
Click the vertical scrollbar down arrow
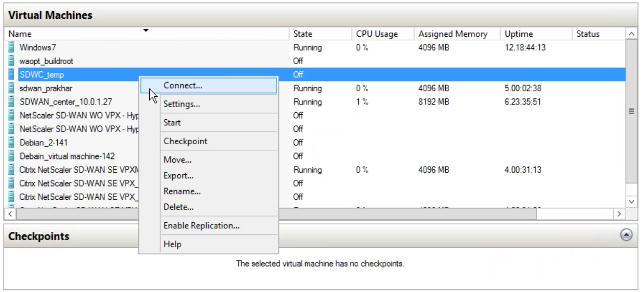(x=631, y=202)
